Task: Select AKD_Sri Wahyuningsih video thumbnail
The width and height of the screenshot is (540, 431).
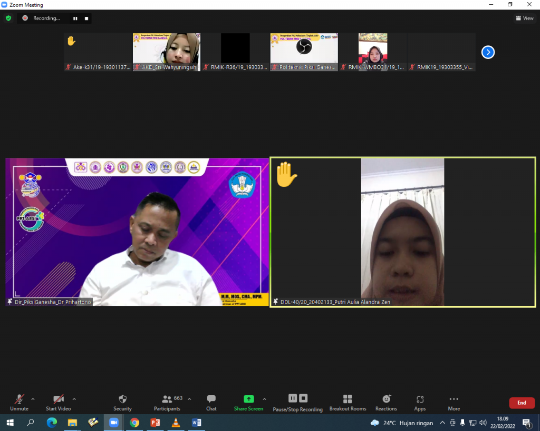Action: (166, 52)
